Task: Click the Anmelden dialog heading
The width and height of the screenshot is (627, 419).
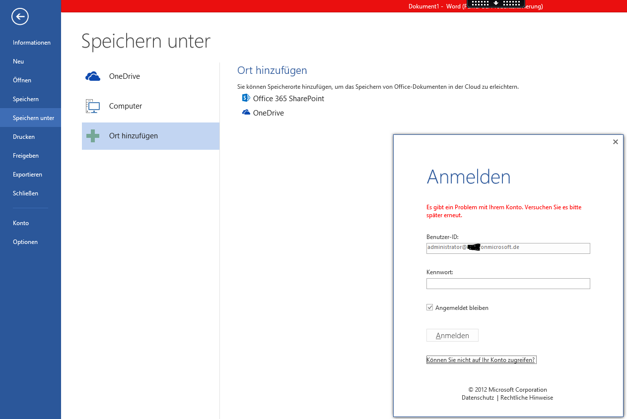Action: point(469,177)
